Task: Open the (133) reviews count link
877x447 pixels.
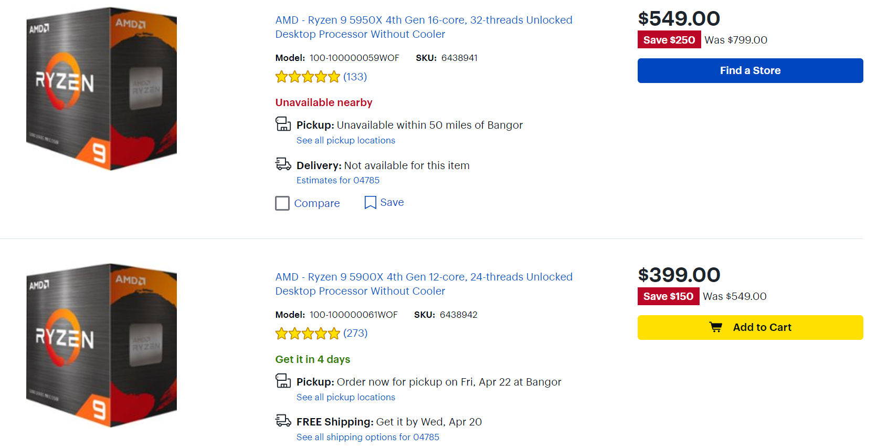Action: coord(355,77)
